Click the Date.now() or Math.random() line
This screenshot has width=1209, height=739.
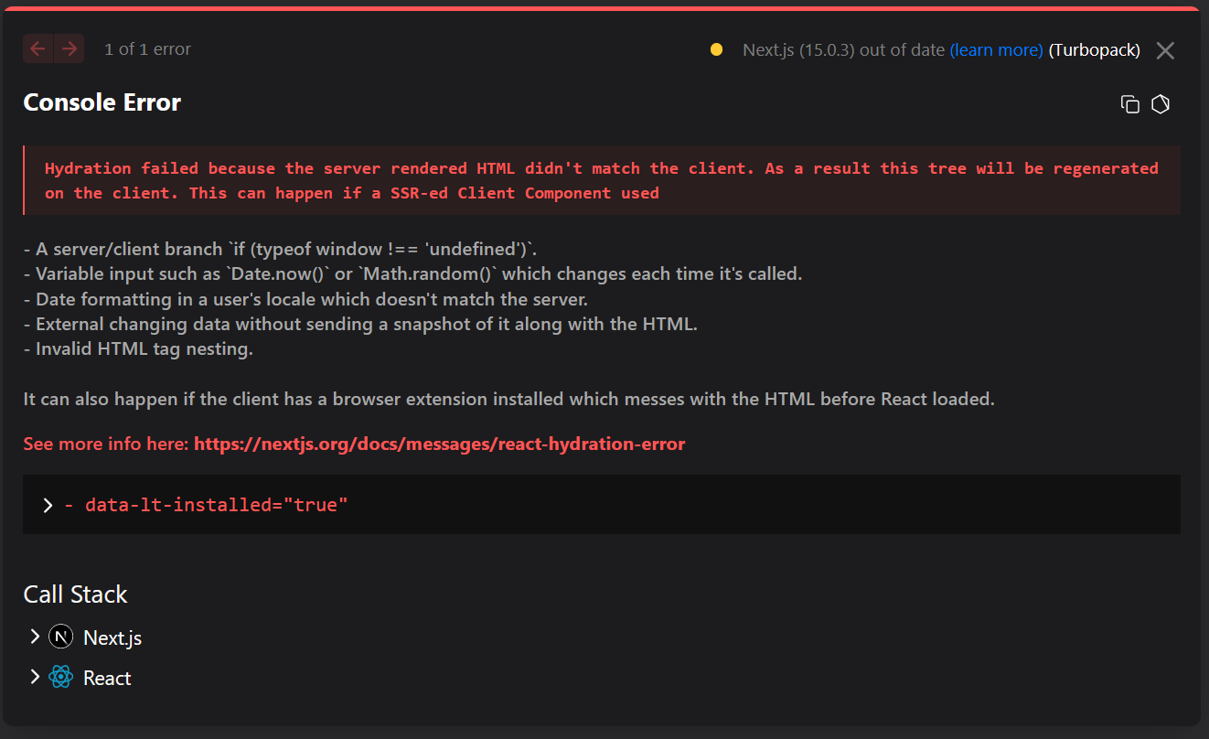coord(412,274)
